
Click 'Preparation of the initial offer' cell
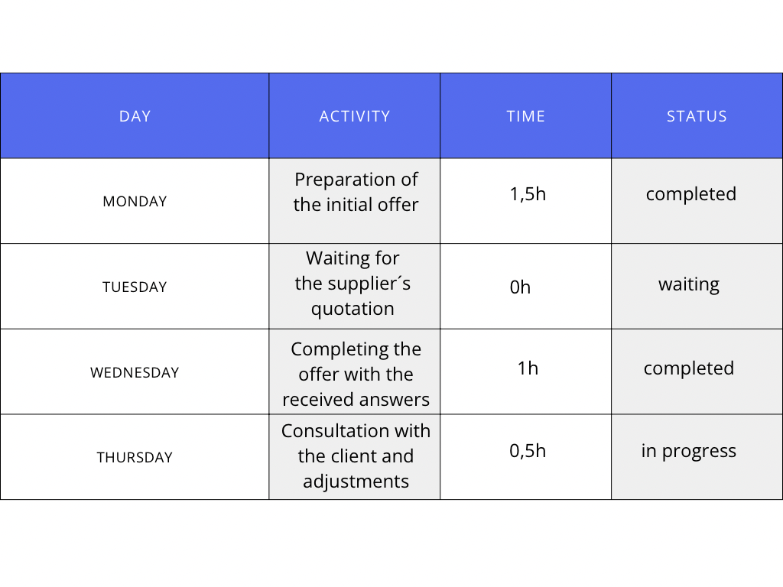tap(356, 193)
